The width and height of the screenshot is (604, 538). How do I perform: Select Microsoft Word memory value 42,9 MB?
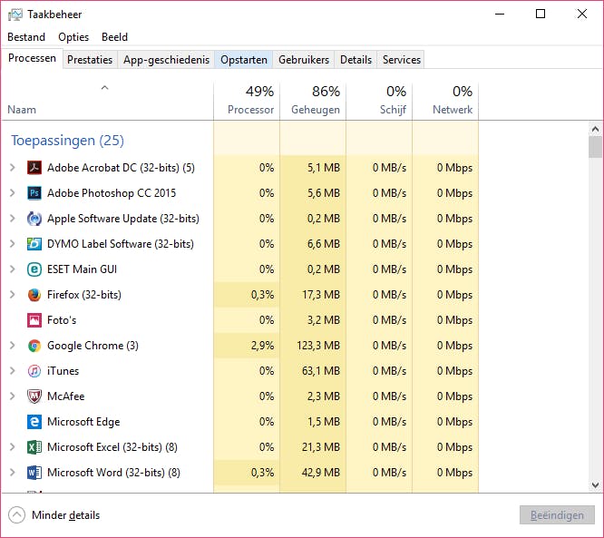click(321, 473)
